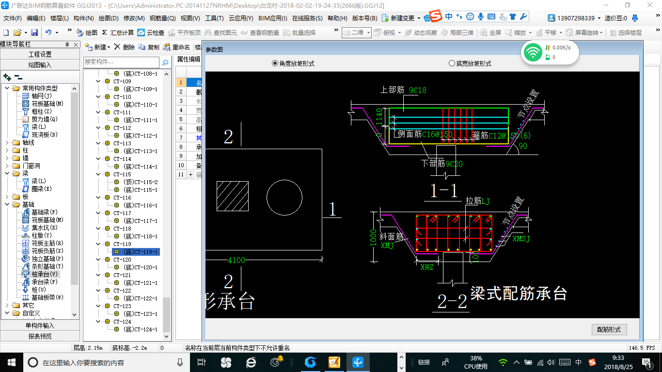Expand the 门窗洞 tree node
Viewport: 662px width, 372px height.
(x=7, y=166)
